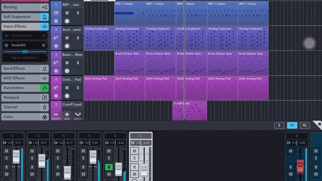Open the Automation section
Viewport: 322px width, 181px height.
coord(25,88)
